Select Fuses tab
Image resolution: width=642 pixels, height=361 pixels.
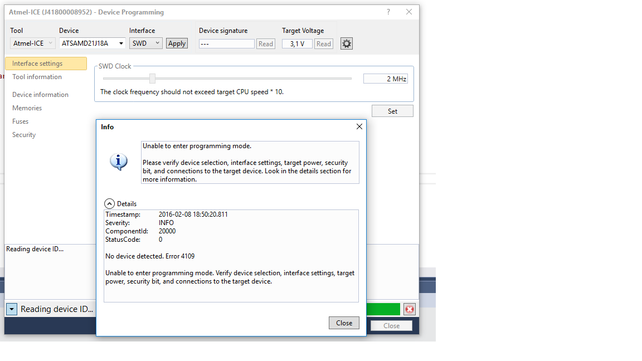tap(21, 121)
